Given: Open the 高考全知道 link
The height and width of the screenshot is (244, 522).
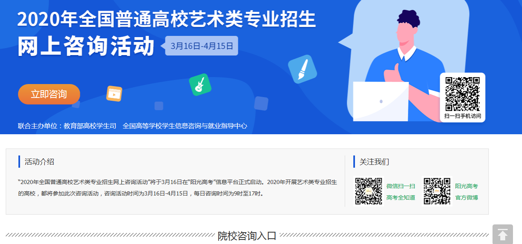Looking at the screenshot, I should click(400, 197).
